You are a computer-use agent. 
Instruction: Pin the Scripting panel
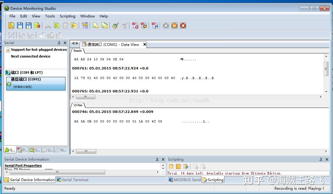click(x=321, y=159)
